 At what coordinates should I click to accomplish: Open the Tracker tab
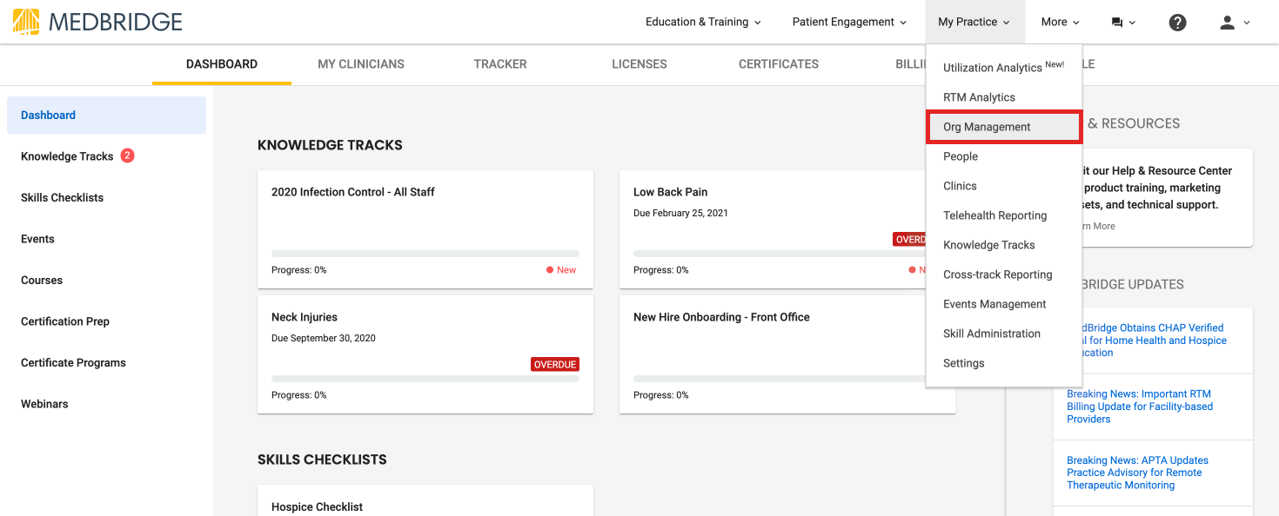[500, 64]
